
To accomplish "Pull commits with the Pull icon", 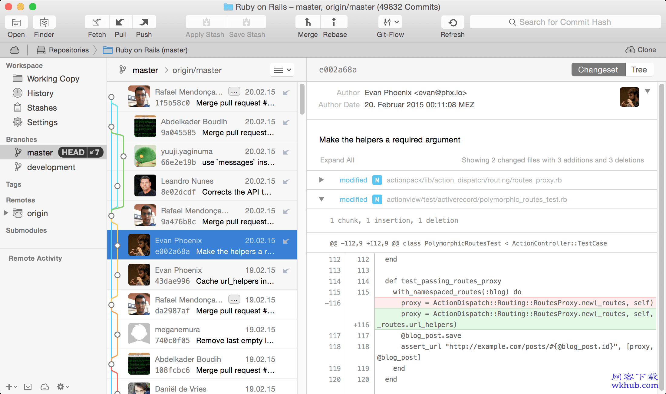I will (x=120, y=22).
